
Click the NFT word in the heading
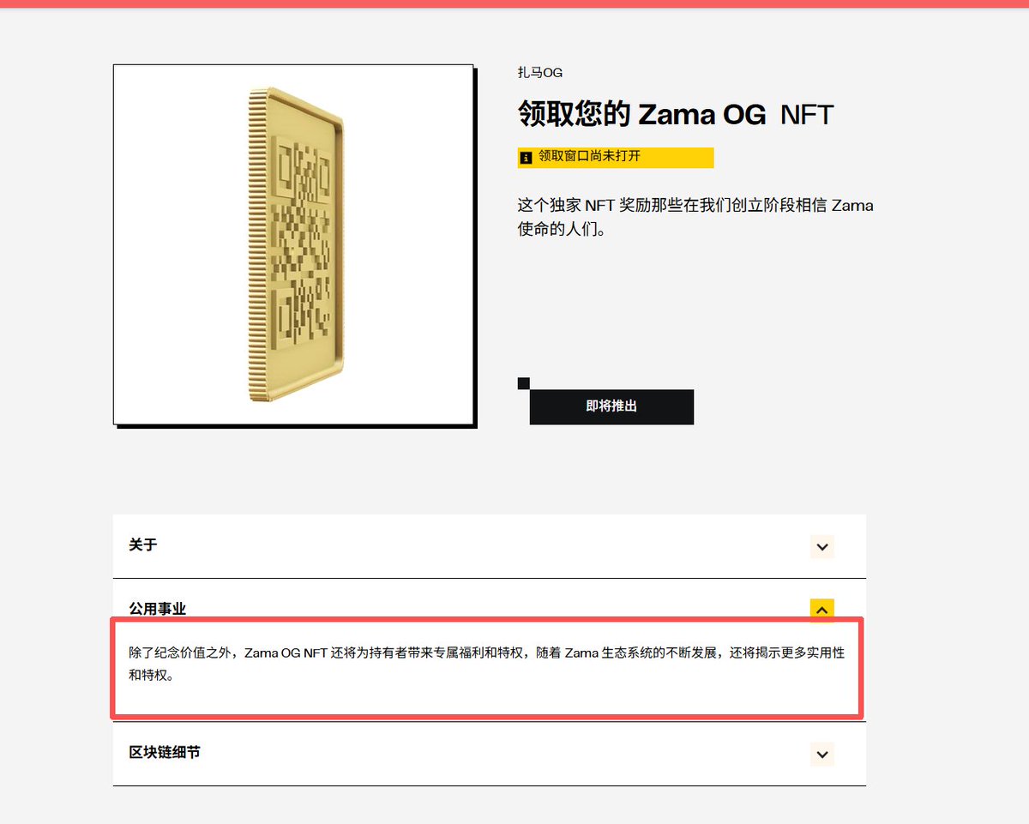pyautogui.click(x=807, y=115)
